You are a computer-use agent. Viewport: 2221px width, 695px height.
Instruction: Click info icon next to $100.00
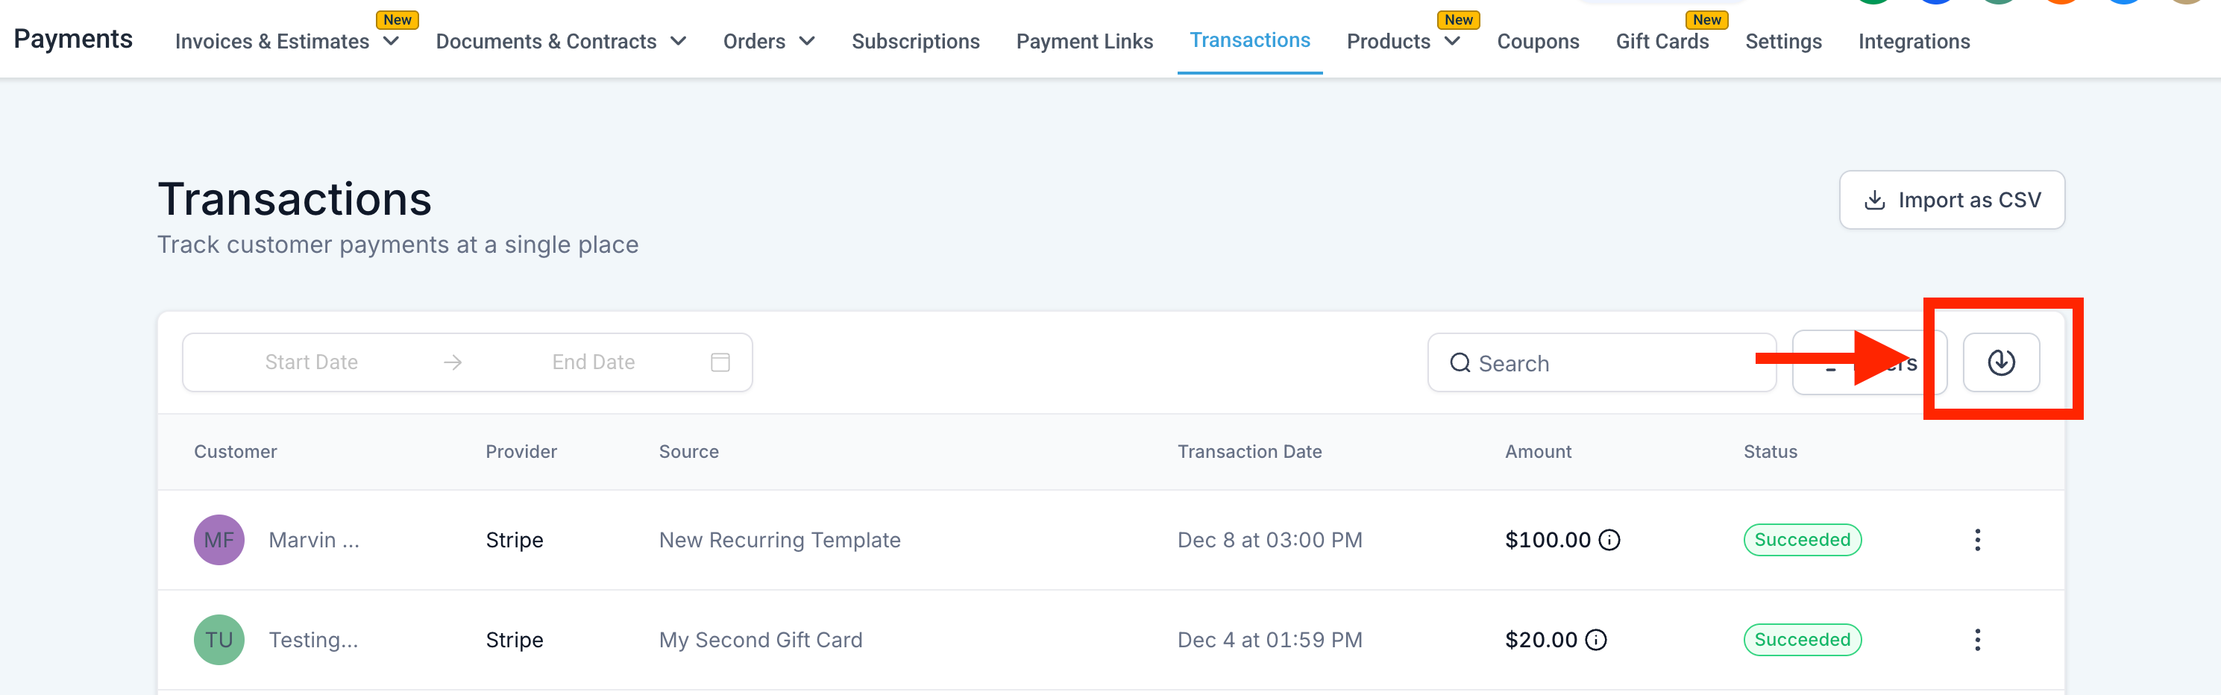[1609, 540]
